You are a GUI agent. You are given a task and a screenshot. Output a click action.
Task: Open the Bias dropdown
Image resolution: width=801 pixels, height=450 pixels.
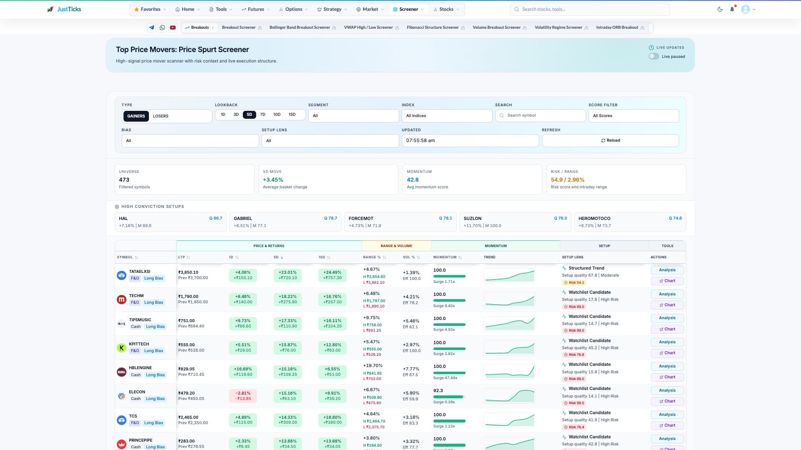190,141
